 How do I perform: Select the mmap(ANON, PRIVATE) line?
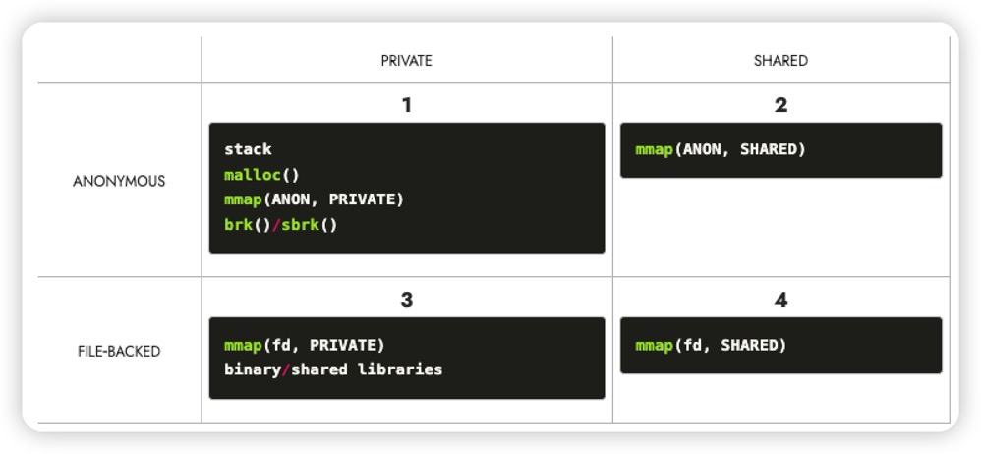click(314, 199)
